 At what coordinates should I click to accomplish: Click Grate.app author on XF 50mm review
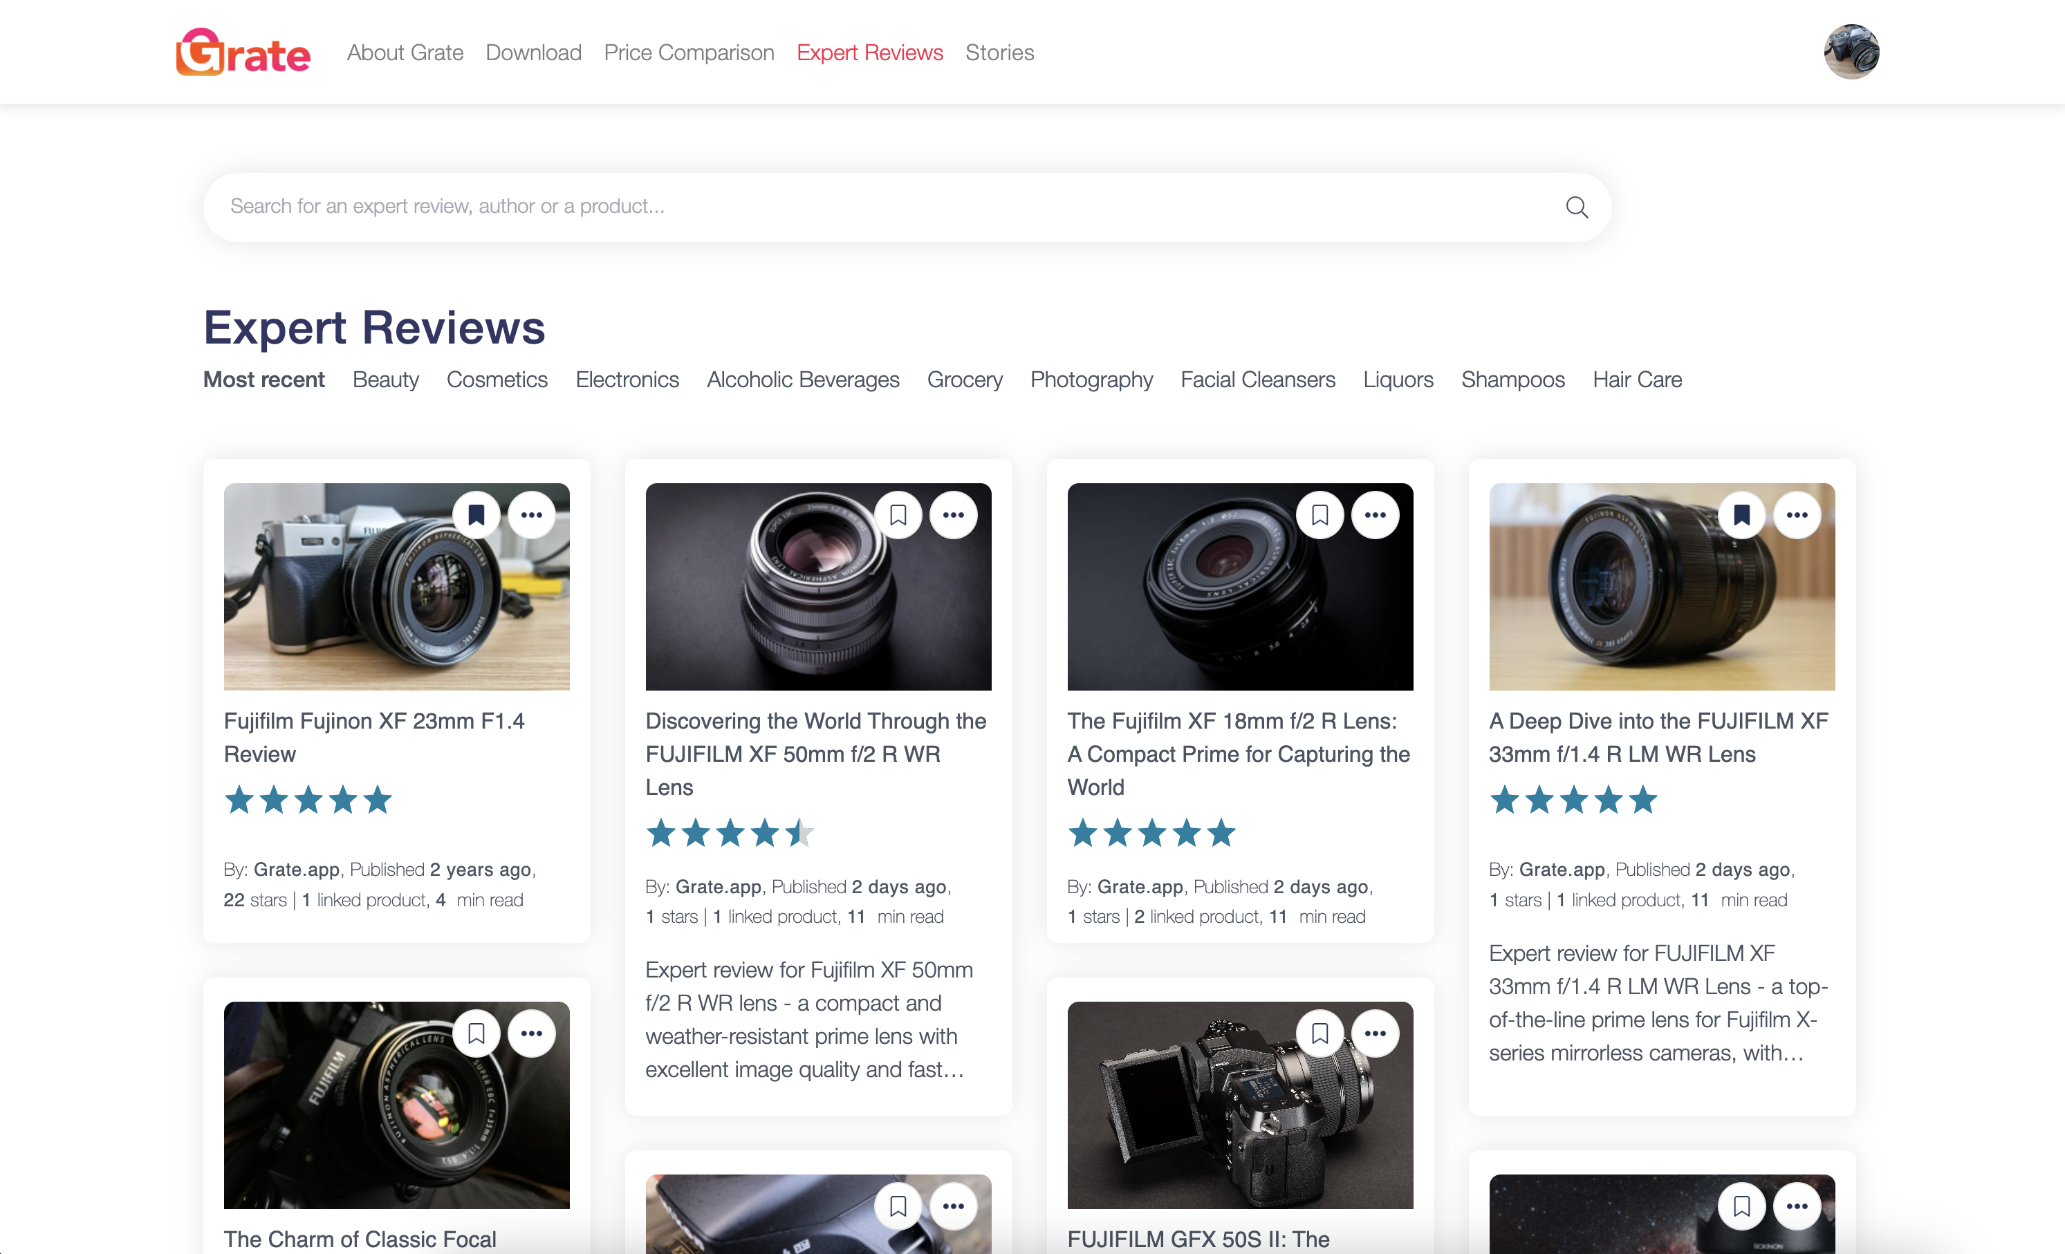(719, 886)
